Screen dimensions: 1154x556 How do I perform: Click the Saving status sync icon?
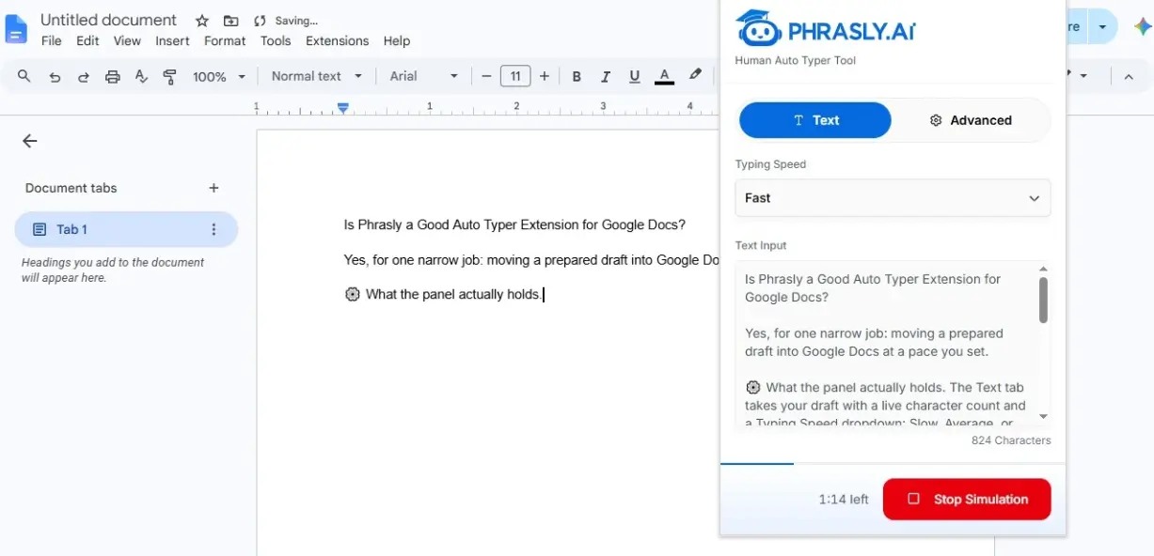click(260, 21)
